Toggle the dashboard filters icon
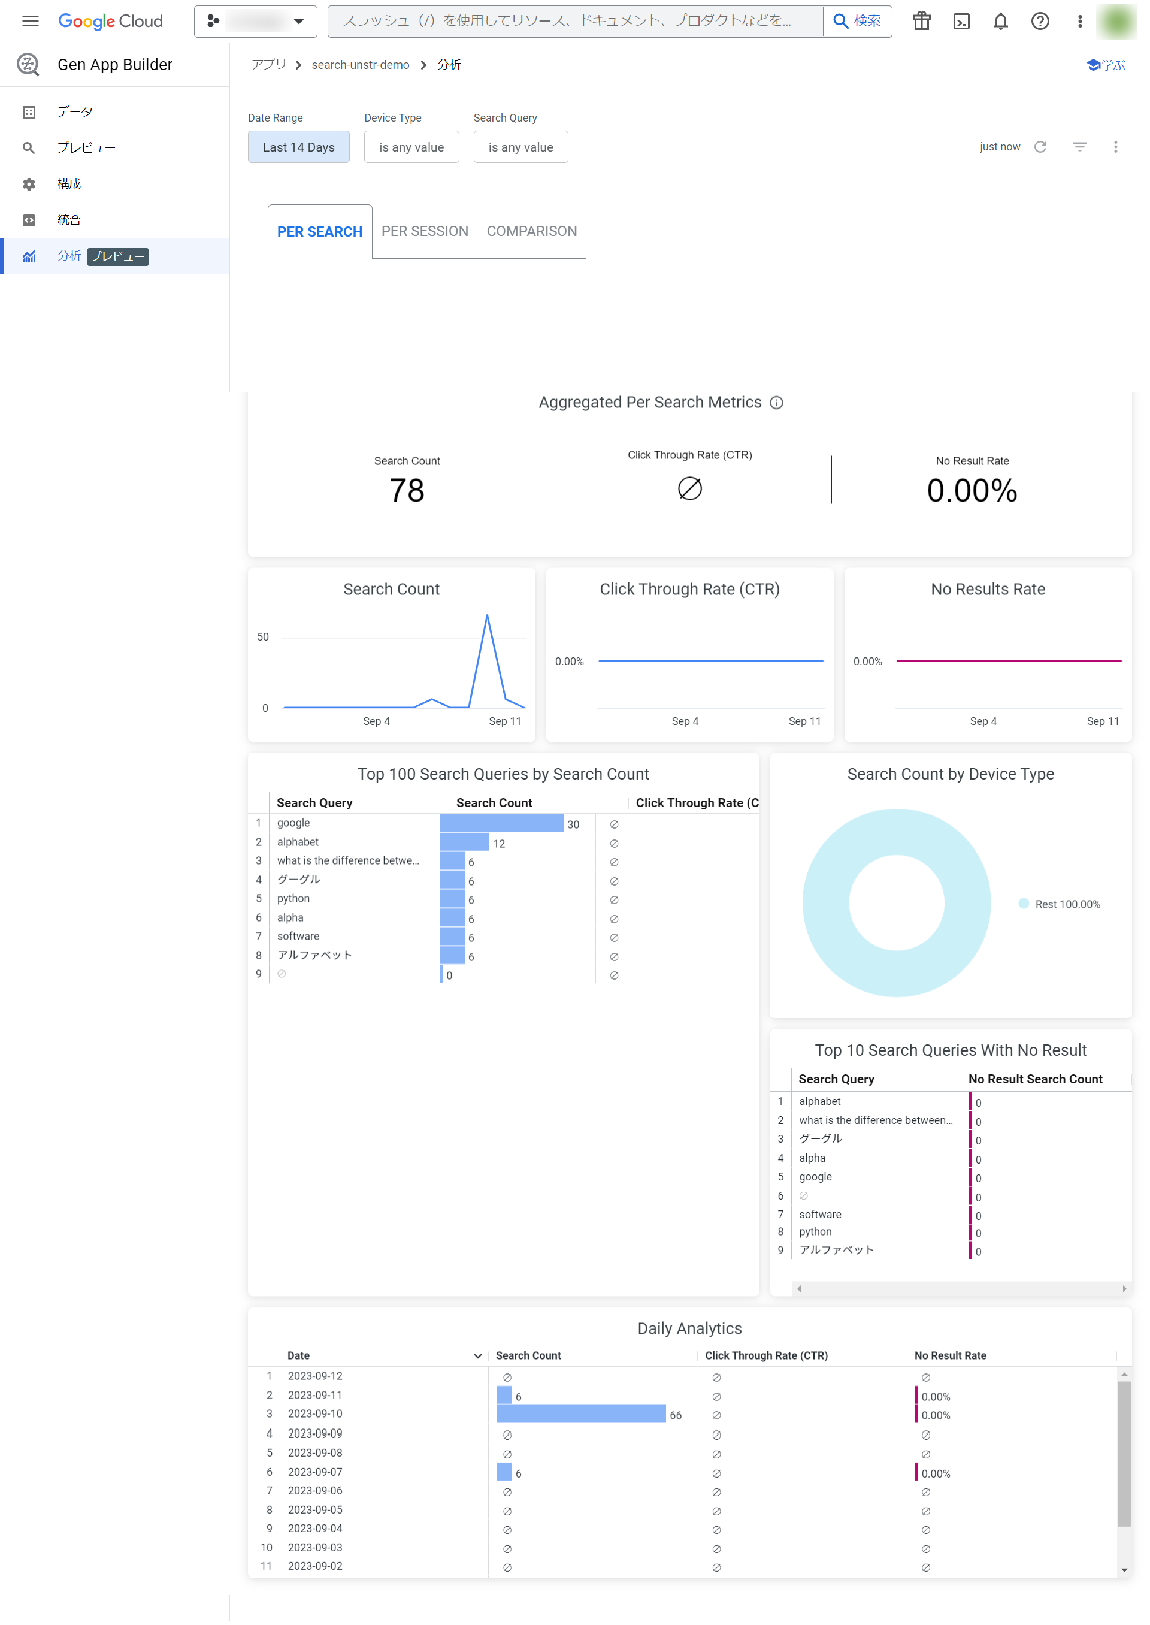1150x1625 pixels. click(1079, 147)
